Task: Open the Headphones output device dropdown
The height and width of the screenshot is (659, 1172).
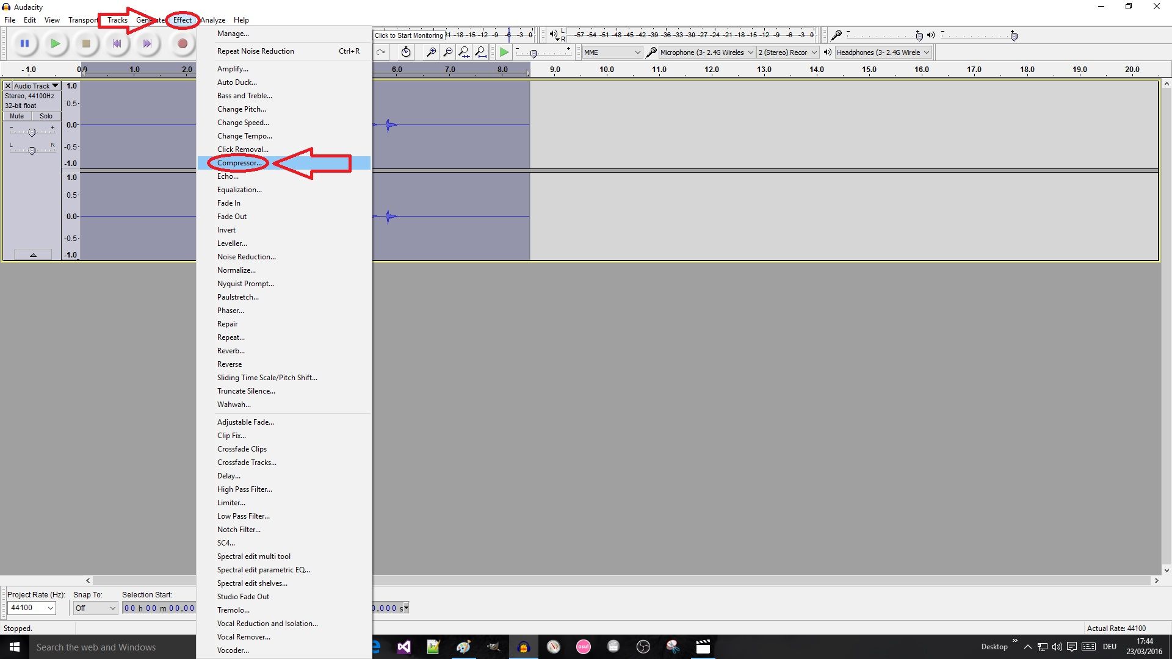Action: pyautogui.click(x=928, y=52)
